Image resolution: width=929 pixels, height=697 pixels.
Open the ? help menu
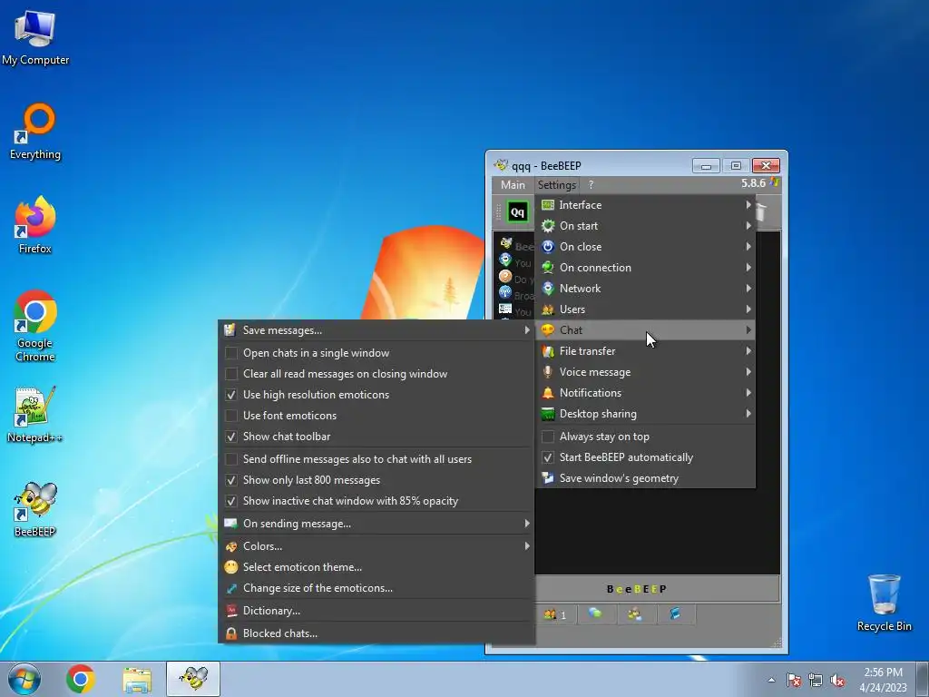pyautogui.click(x=591, y=185)
